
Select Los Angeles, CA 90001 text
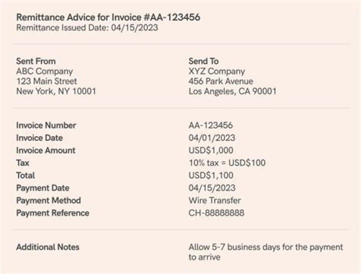[232, 91]
